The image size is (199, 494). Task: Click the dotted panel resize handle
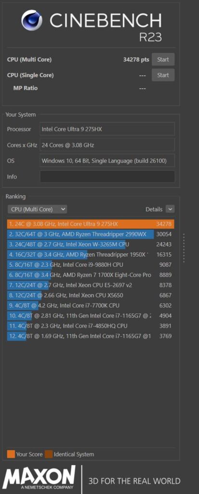[184, 248]
